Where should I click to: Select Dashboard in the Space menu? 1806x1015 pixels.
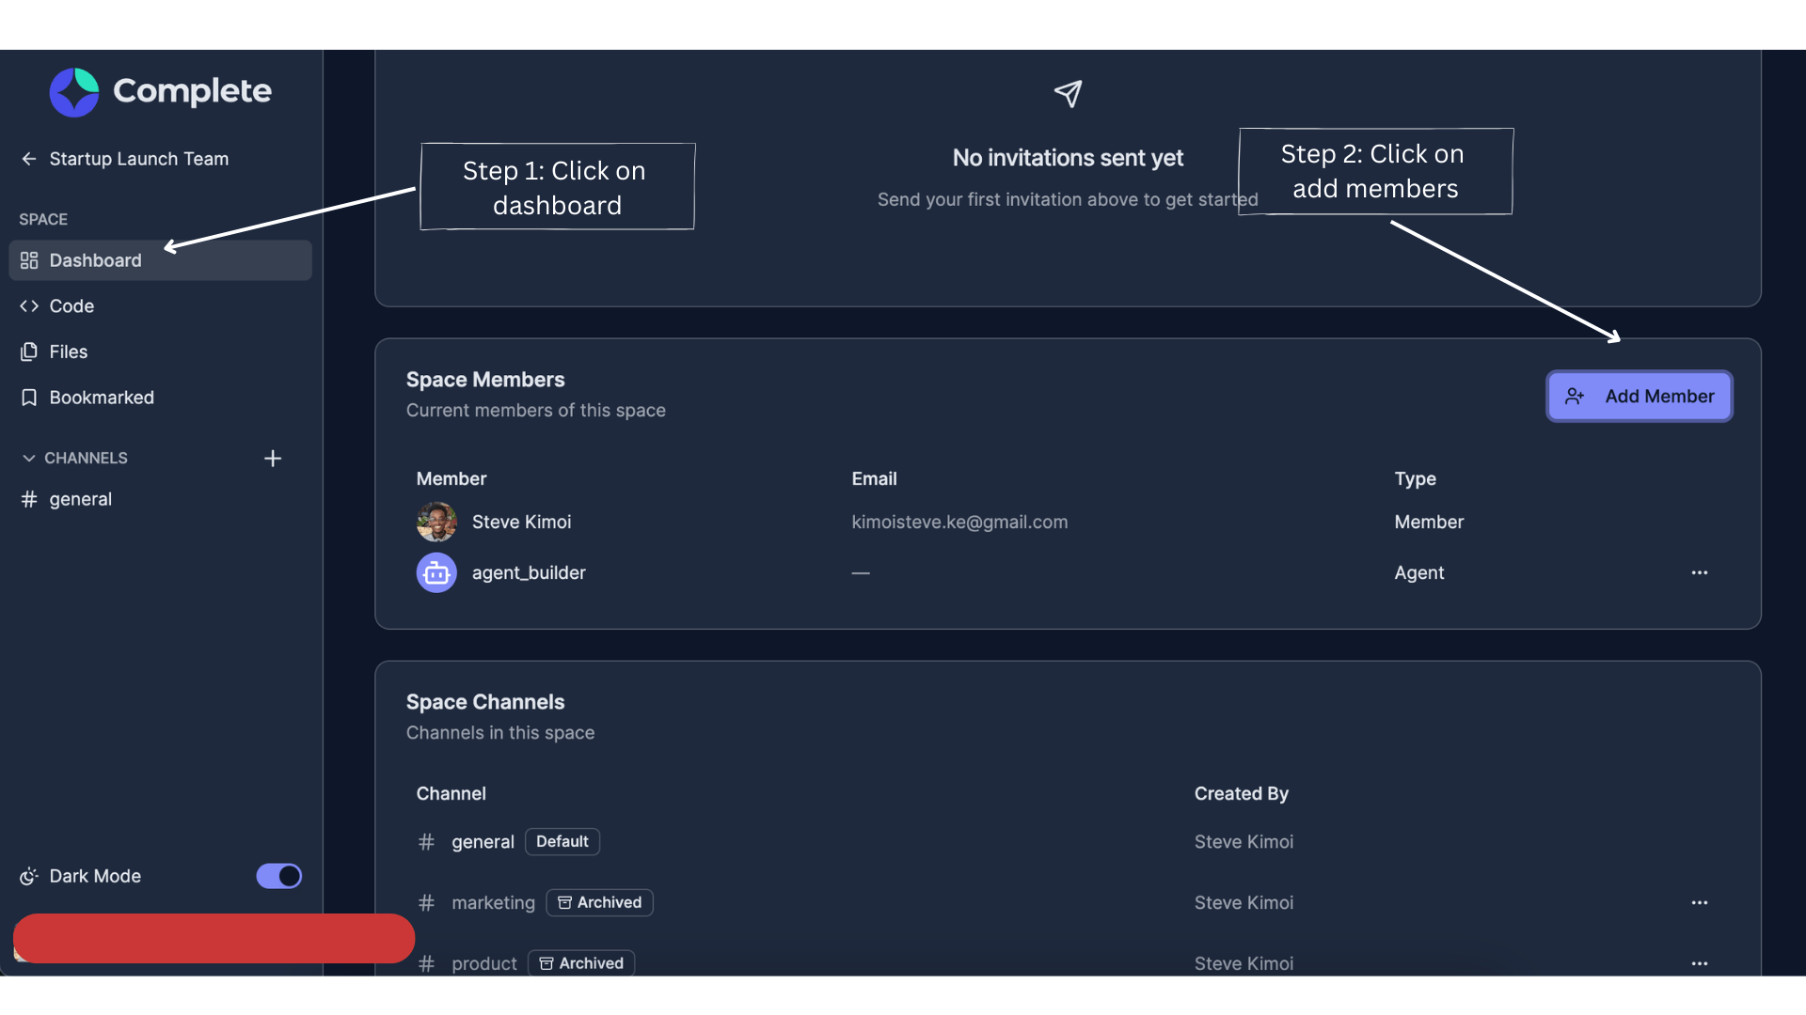pyautogui.click(x=95, y=260)
